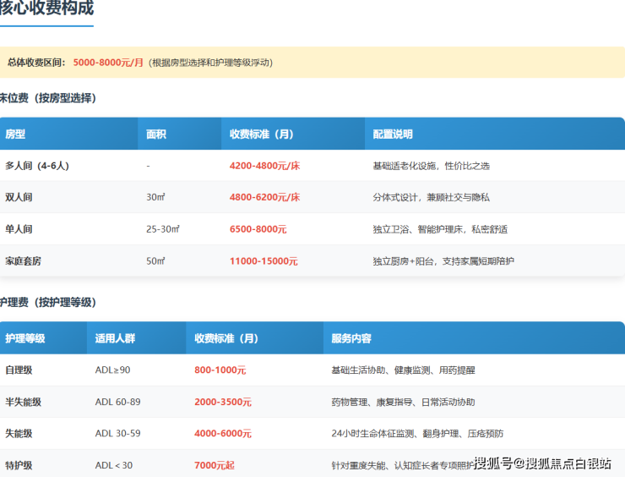Click the 核心收费构成 section heading
The image size is (625, 477).
[x=47, y=9]
